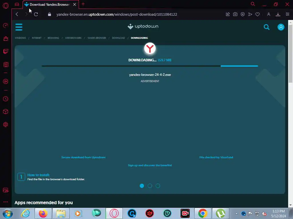The image size is (293, 219).
Task: Click Sign up and discover the benefits
Action: [150, 165]
